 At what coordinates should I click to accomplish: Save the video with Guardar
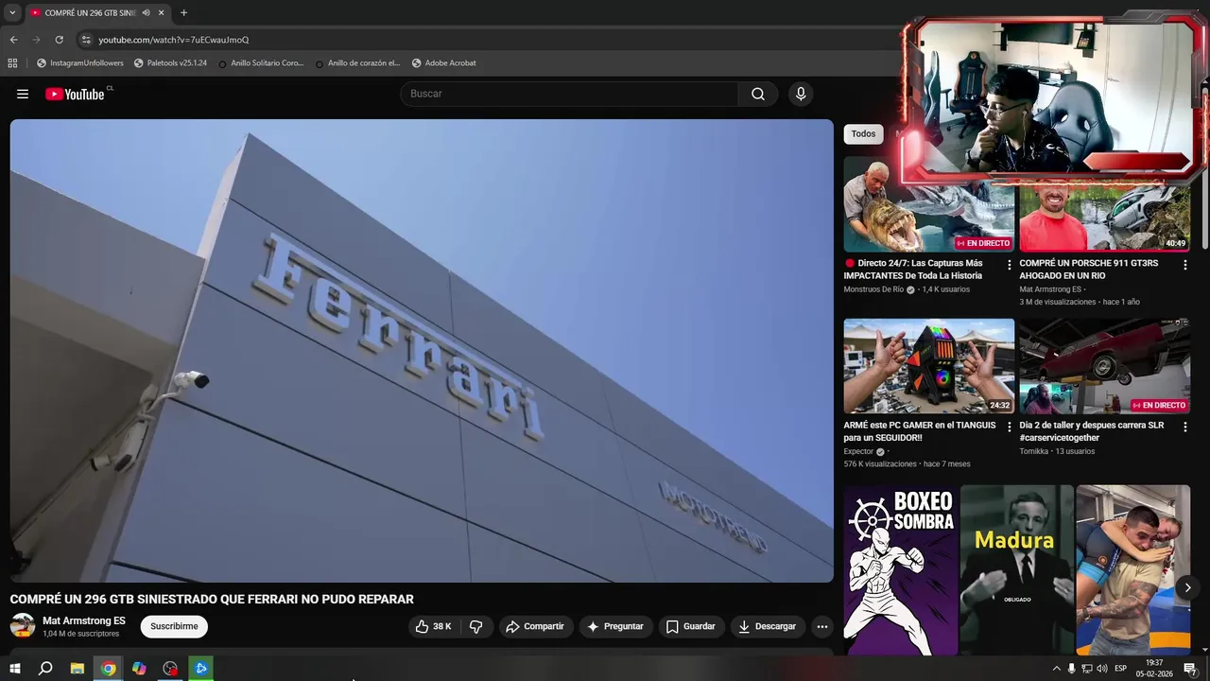(x=691, y=626)
